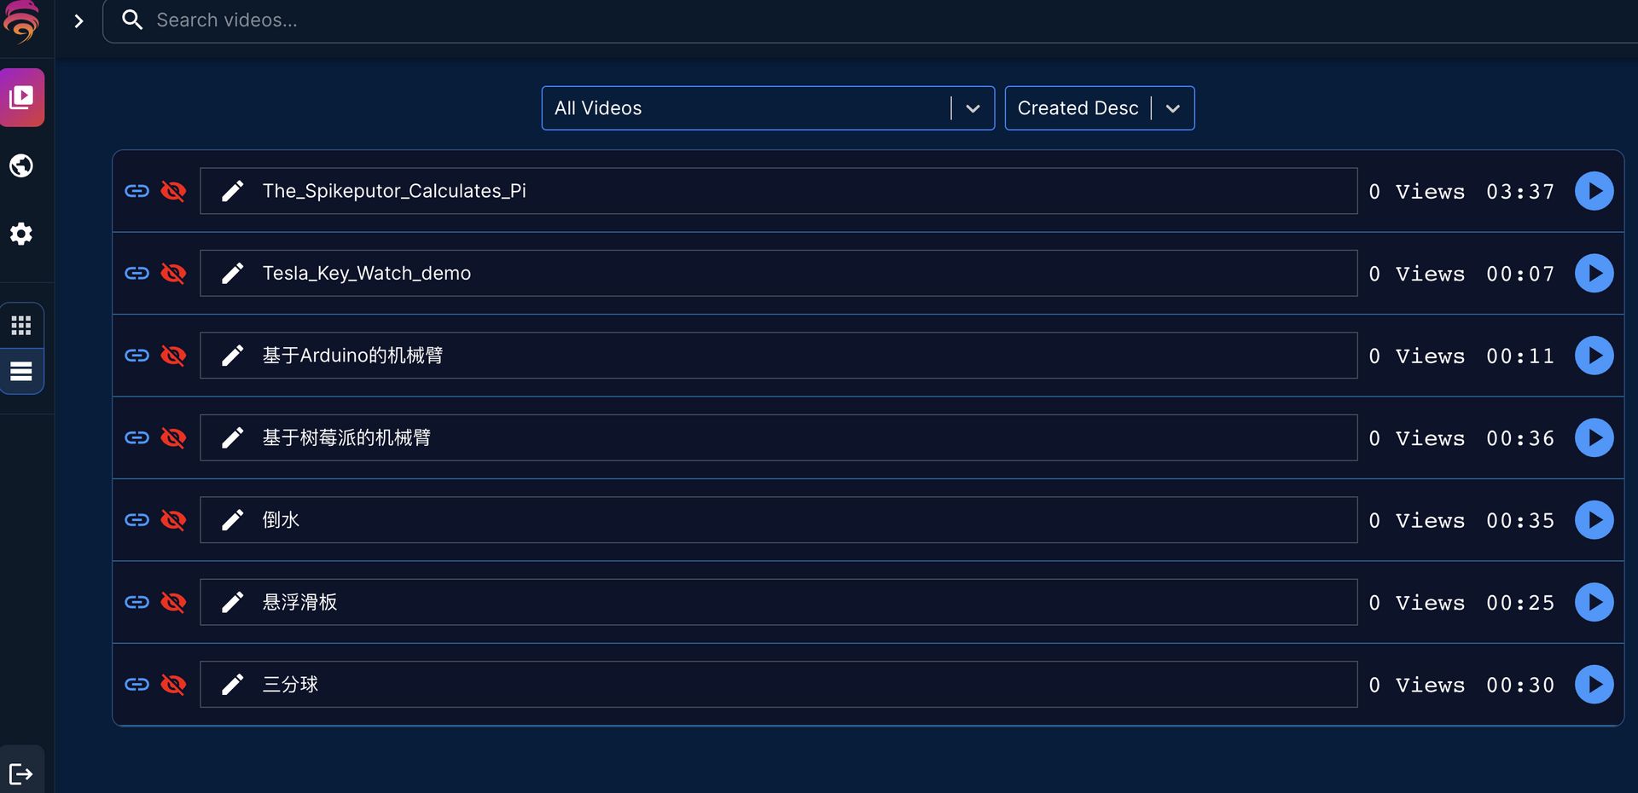
Task: Click the globe icon in sidebar
Action: (x=21, y=165)
